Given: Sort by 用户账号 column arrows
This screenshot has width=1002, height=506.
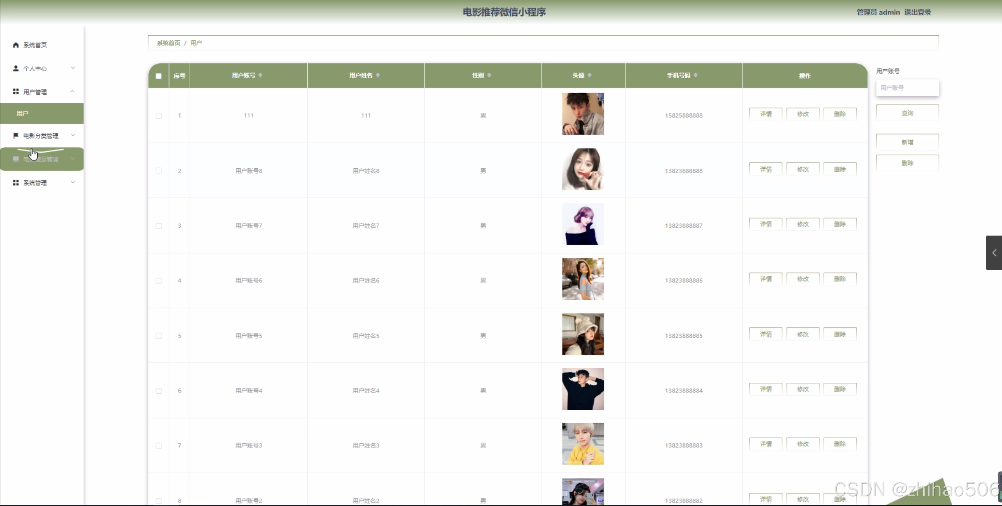Looking at the screenshot, I should click(260, 75).
